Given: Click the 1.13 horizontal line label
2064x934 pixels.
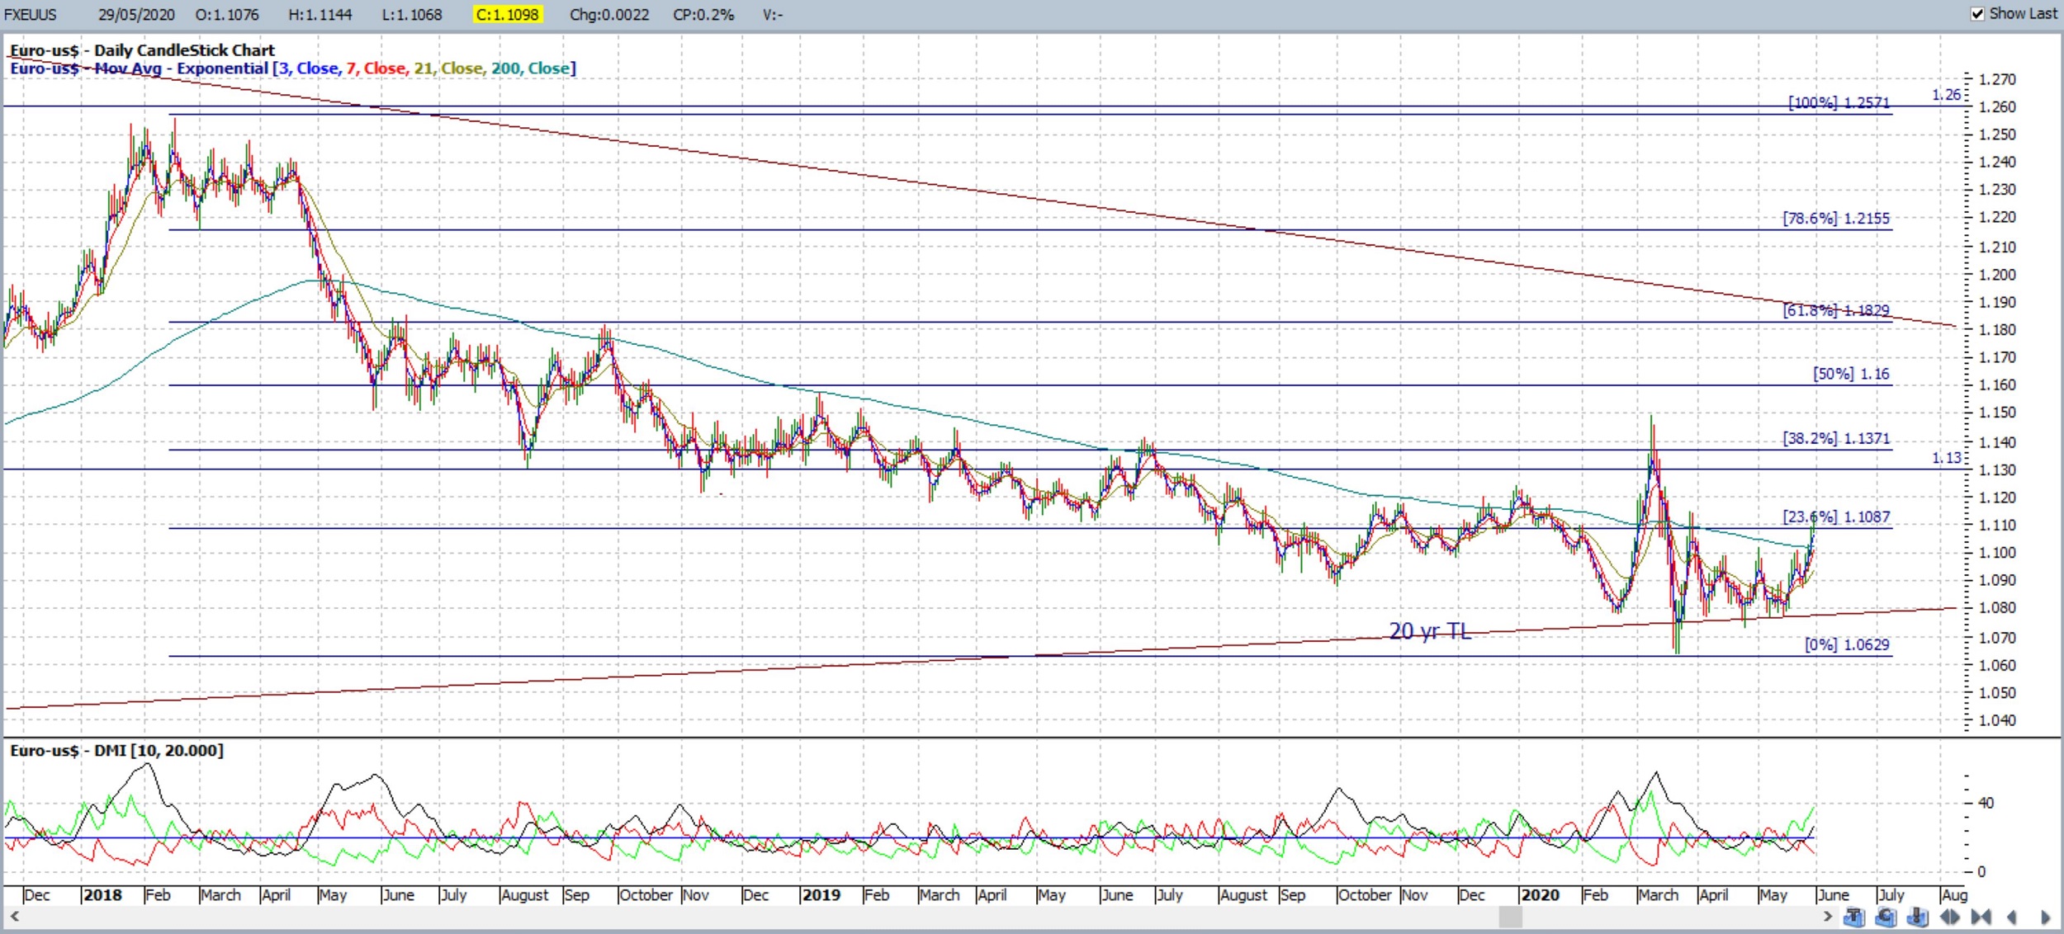Looking at the screenshot, I should pyautogui.click(x=1946, y=458).
